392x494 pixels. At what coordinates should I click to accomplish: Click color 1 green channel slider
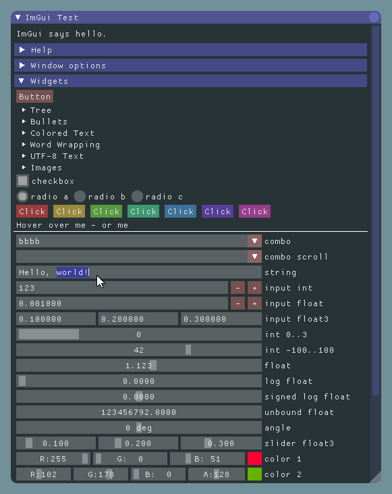[130, 458]
